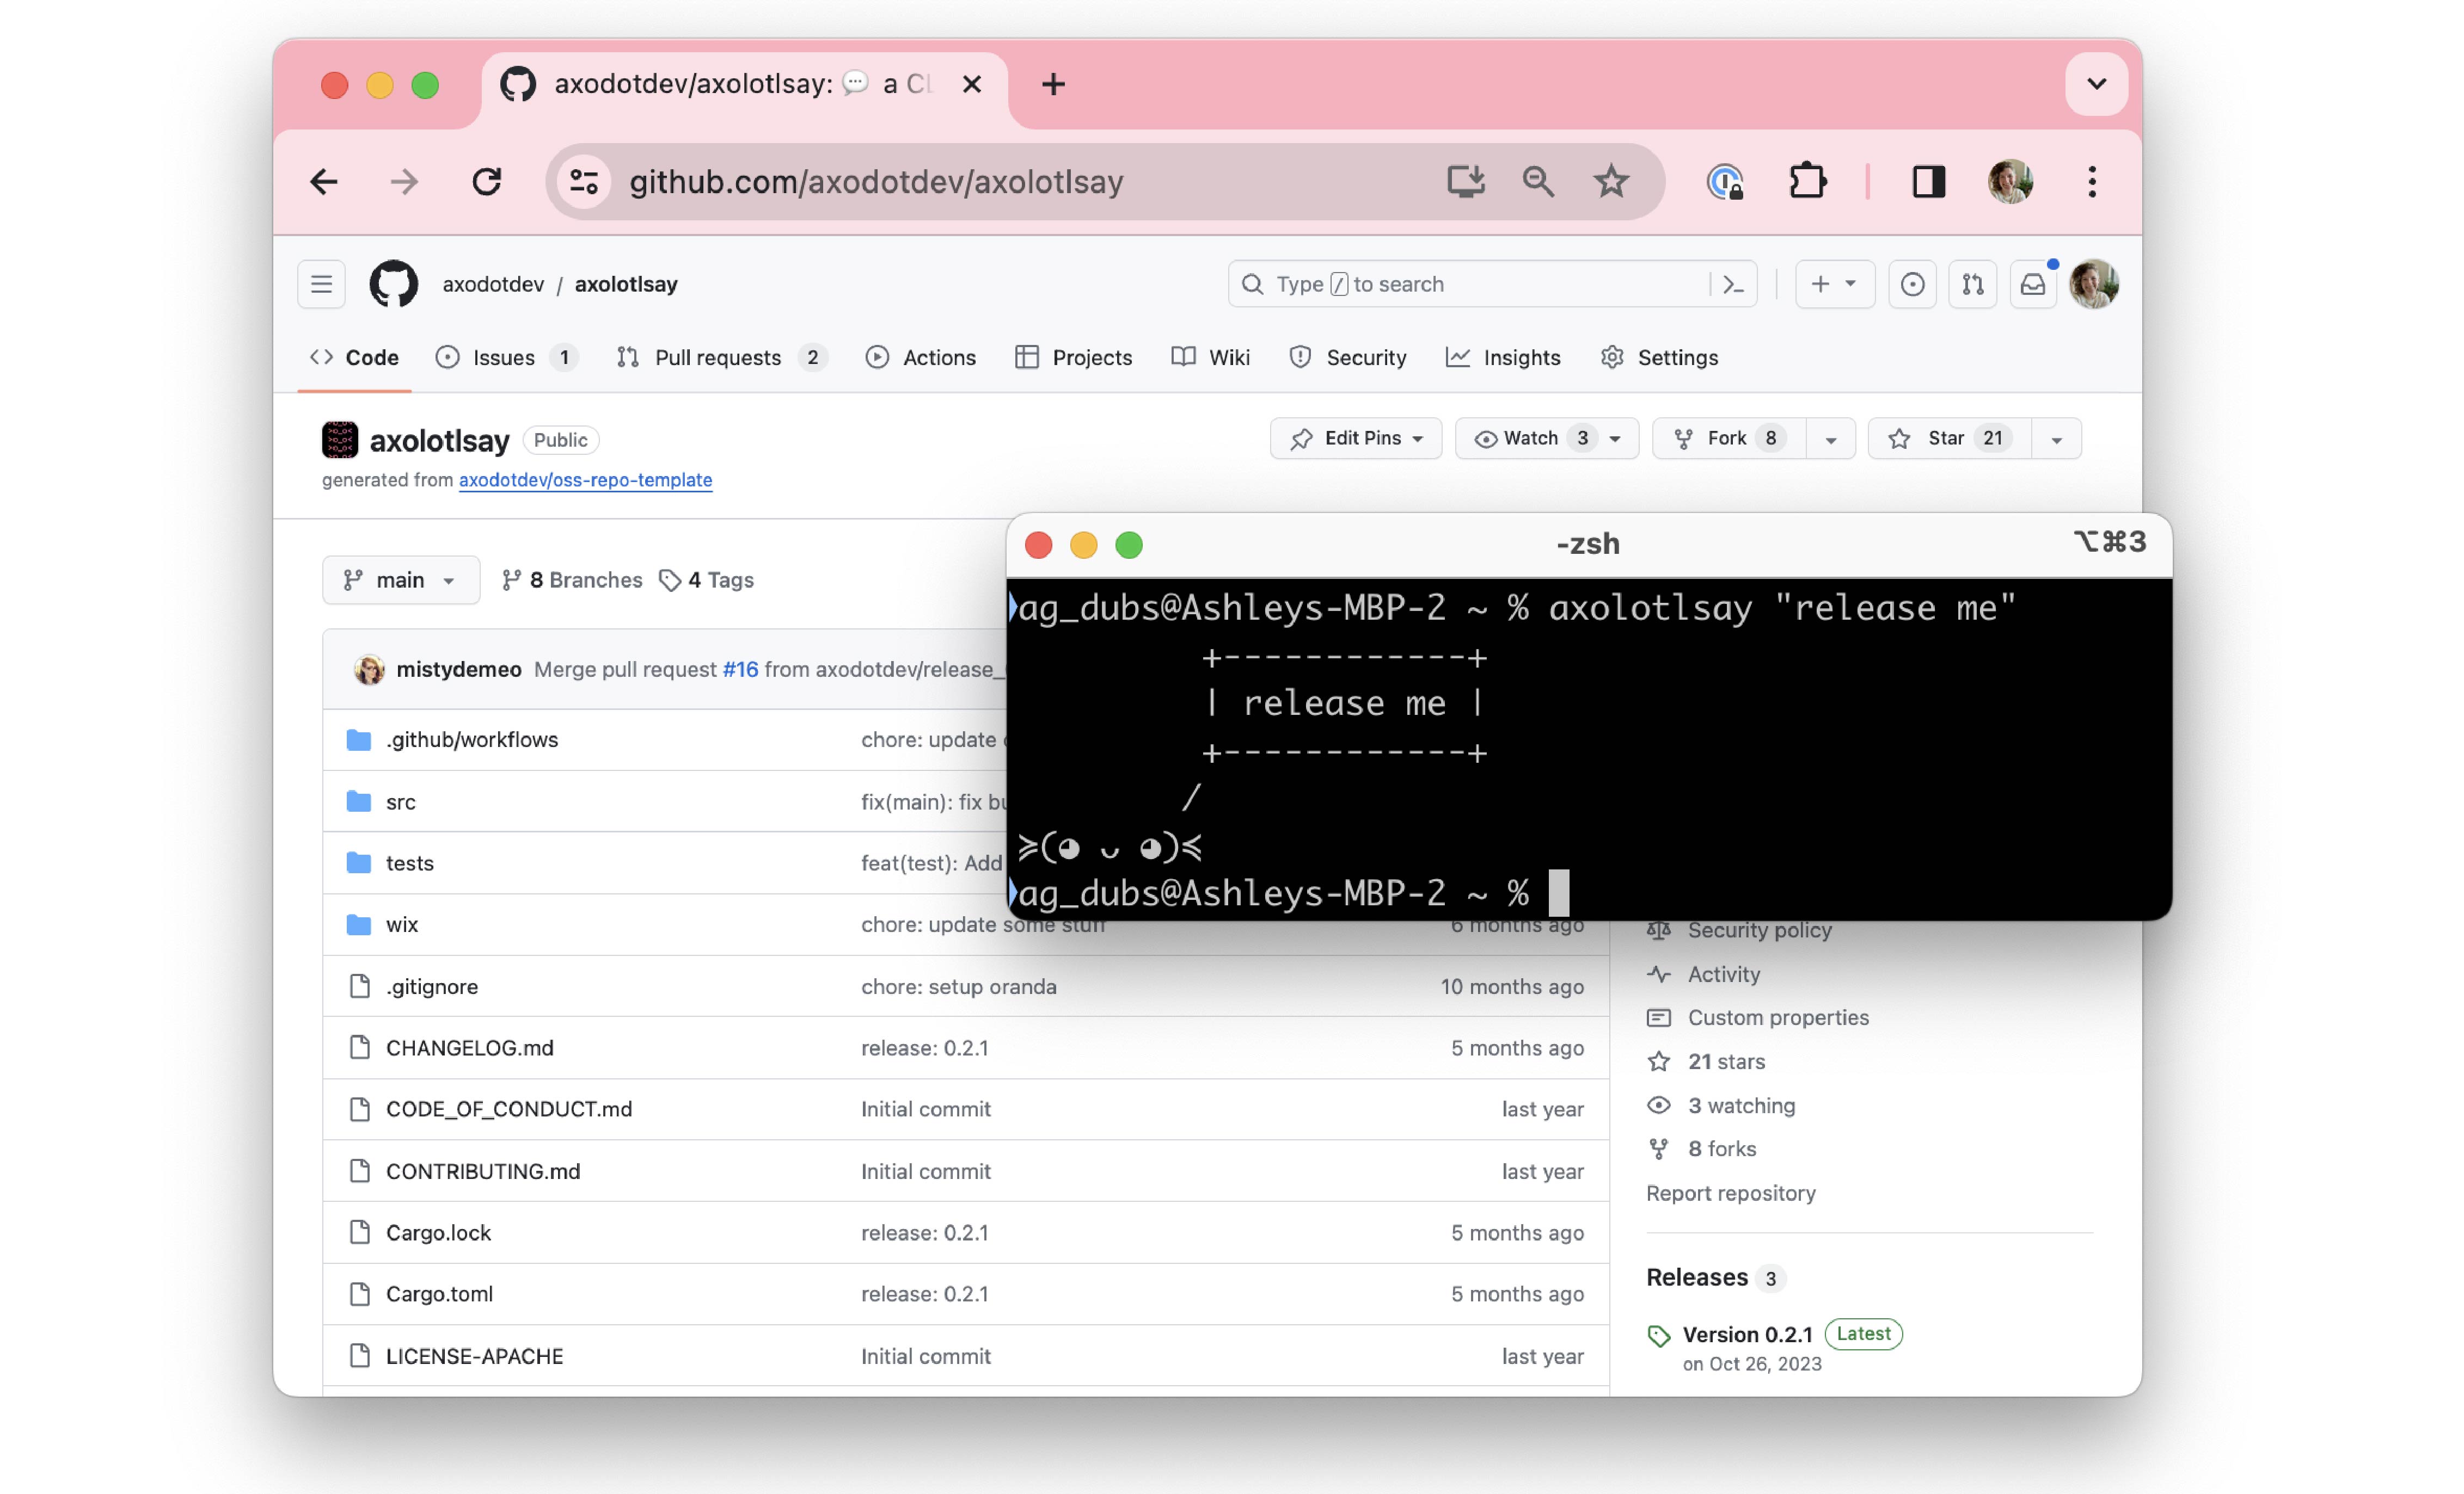The height and width of the screenshot is (1494, 2464).
Task: Click the notifications inbox icon
Action: 2032,285
